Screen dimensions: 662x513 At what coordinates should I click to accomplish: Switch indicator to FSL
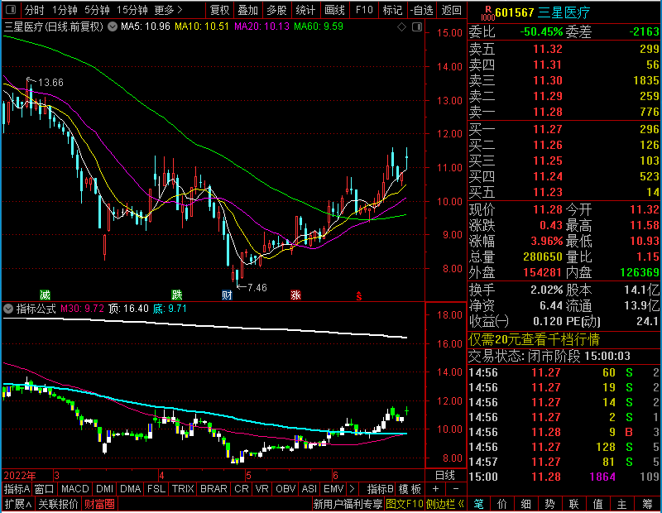[x=156, y=489]
